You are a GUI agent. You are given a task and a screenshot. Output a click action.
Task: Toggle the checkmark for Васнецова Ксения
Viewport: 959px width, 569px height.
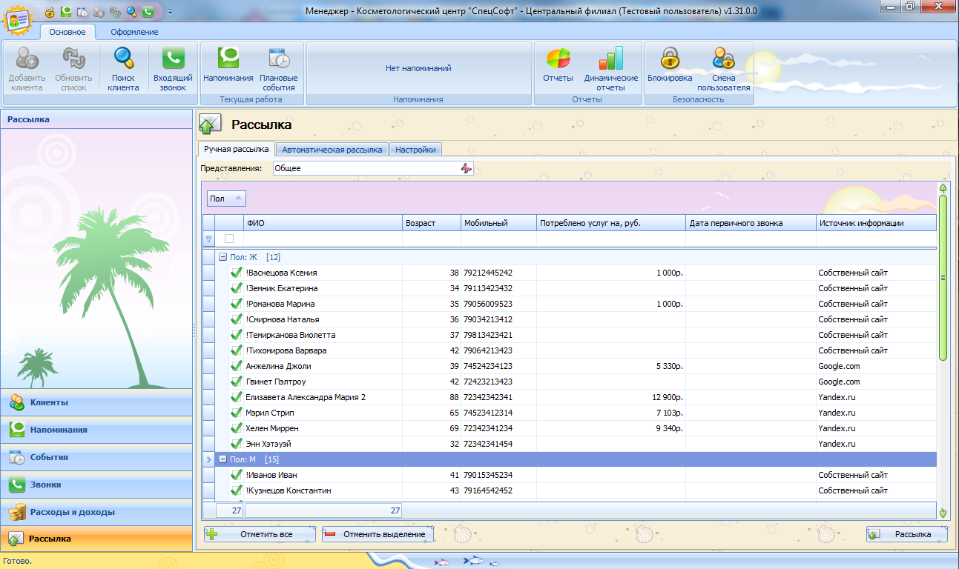[237, 273]
